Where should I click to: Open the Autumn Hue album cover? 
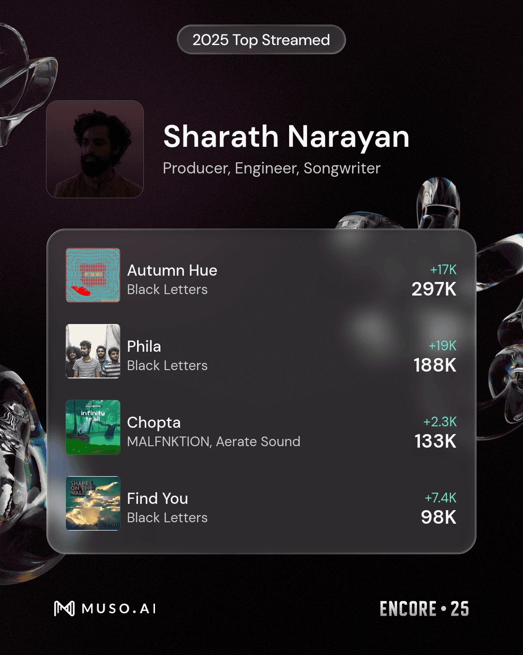pos(93,275)
